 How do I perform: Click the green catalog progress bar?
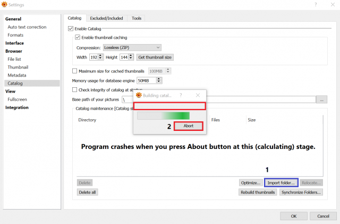[164, 115]
